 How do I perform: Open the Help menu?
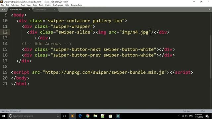[67, 5]
